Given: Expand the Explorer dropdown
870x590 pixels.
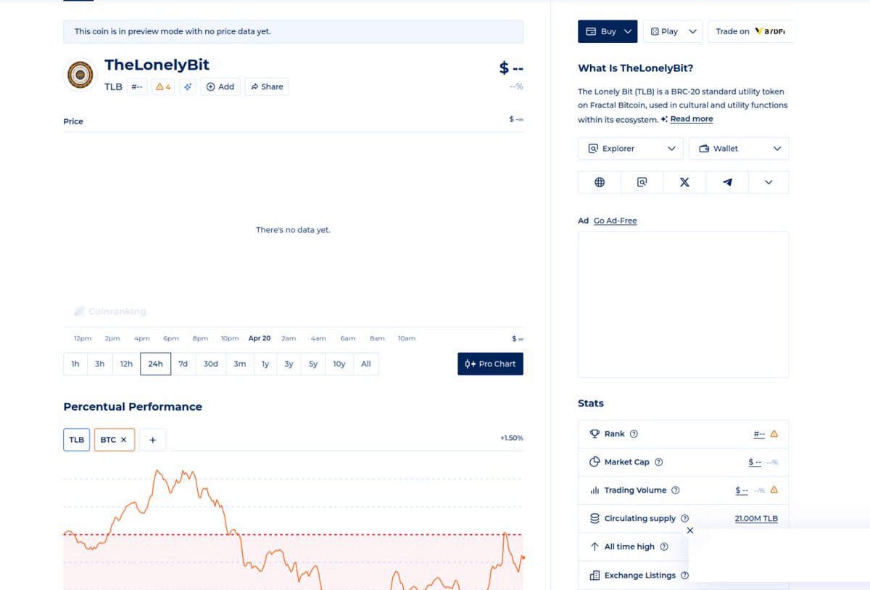Looking at the screenshot, I should tap(631, 148).
